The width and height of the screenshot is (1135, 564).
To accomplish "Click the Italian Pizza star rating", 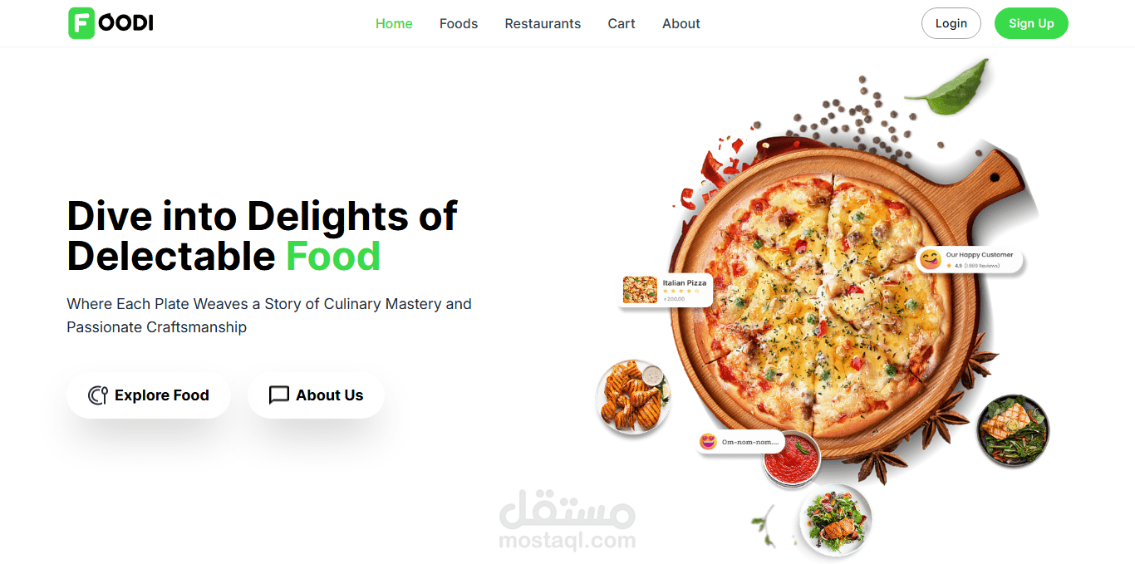I will click(x=681, y=291).
